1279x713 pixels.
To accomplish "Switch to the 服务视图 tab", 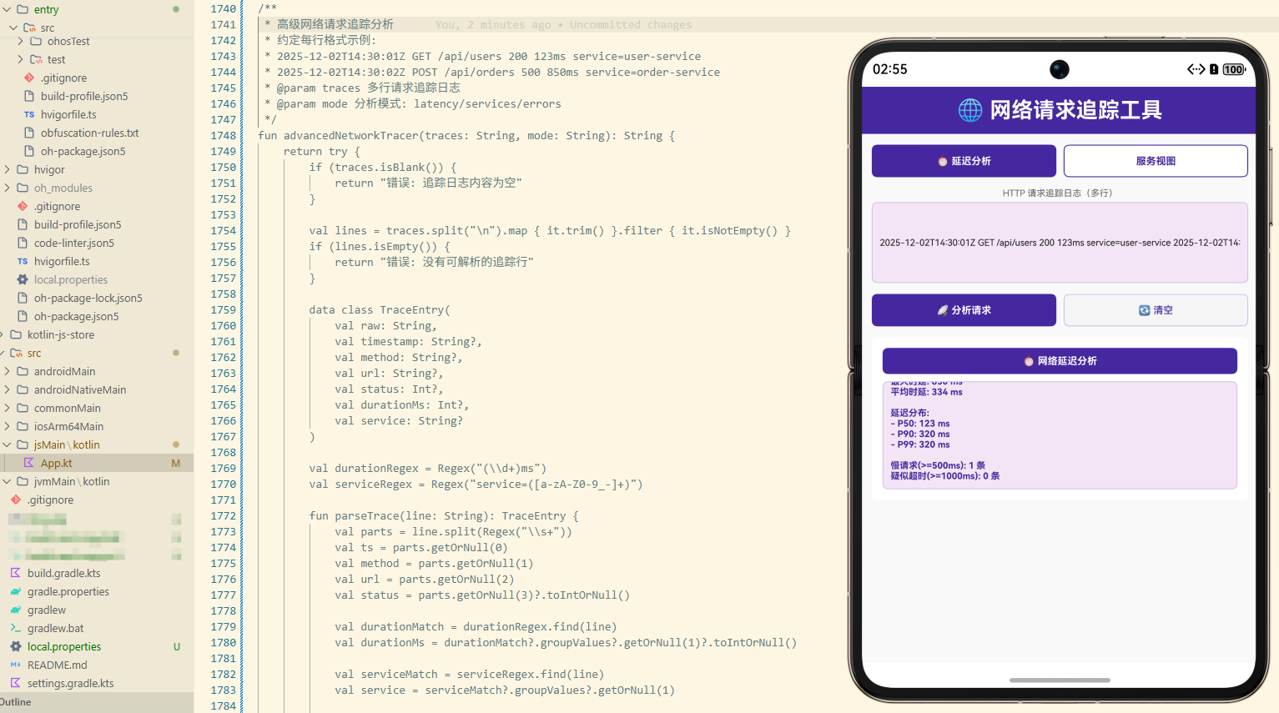I will click(1156, 160).
